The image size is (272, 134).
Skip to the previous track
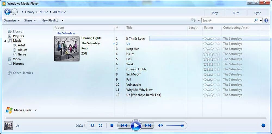(x=124, y=125)
